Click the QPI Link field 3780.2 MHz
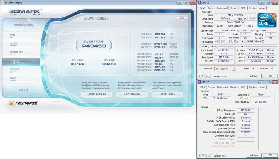The image size is (279, 159). [x=224, y=61]
